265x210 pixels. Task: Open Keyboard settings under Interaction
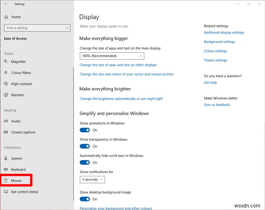point(18,170)
